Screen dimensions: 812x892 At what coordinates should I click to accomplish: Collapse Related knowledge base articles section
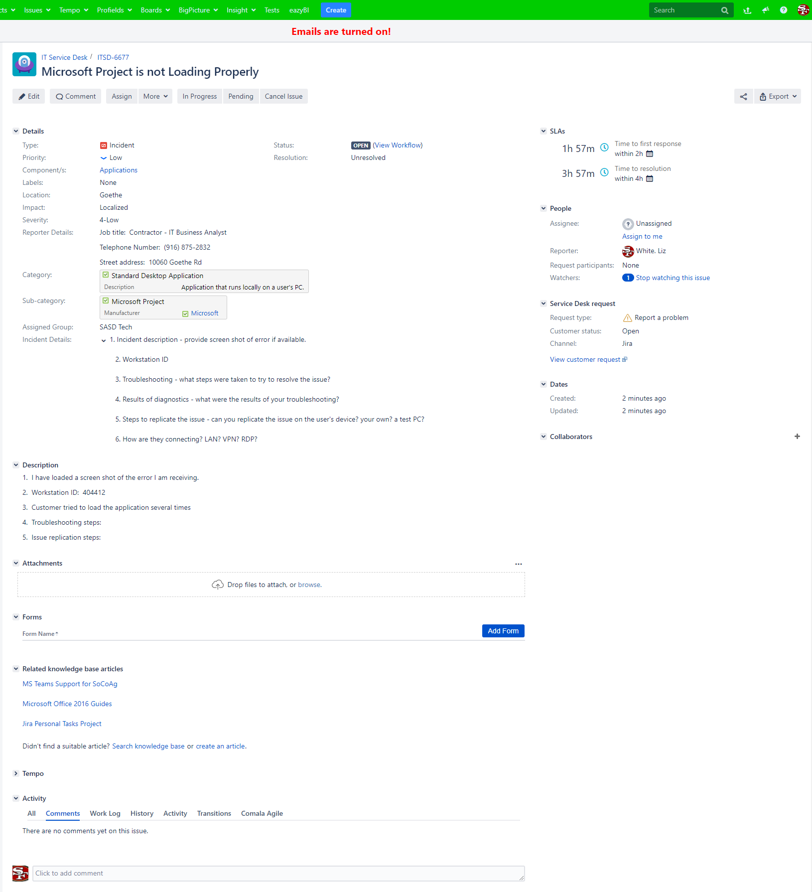(16, 669)
